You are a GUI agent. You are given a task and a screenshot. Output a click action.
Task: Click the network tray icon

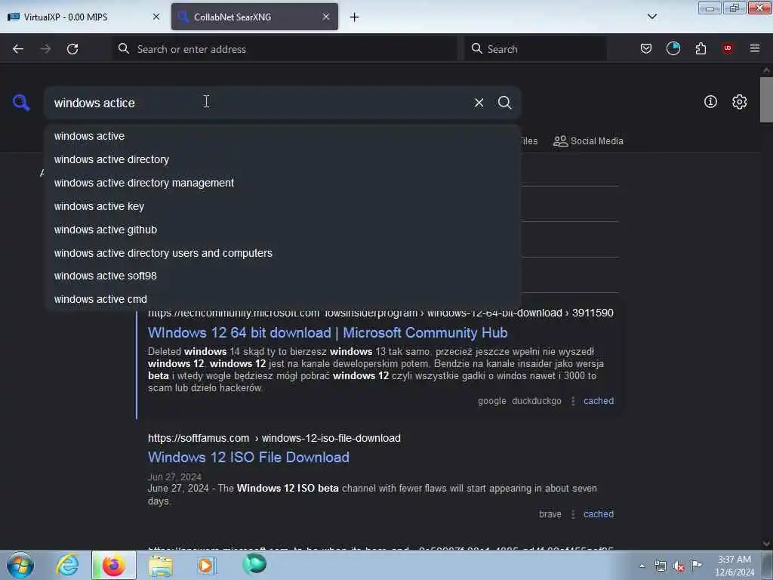click(660, 566)
